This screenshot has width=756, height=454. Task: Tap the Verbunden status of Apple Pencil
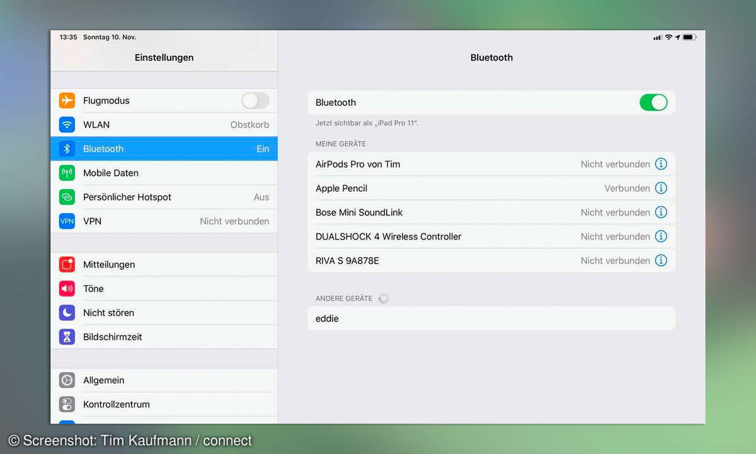pyautogui.click(x=627, y=188)
